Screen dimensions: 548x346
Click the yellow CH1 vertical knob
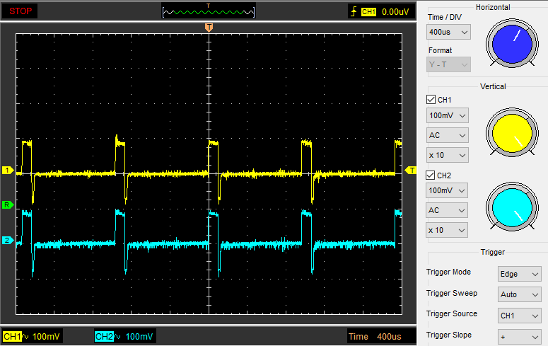pos(511,134)
